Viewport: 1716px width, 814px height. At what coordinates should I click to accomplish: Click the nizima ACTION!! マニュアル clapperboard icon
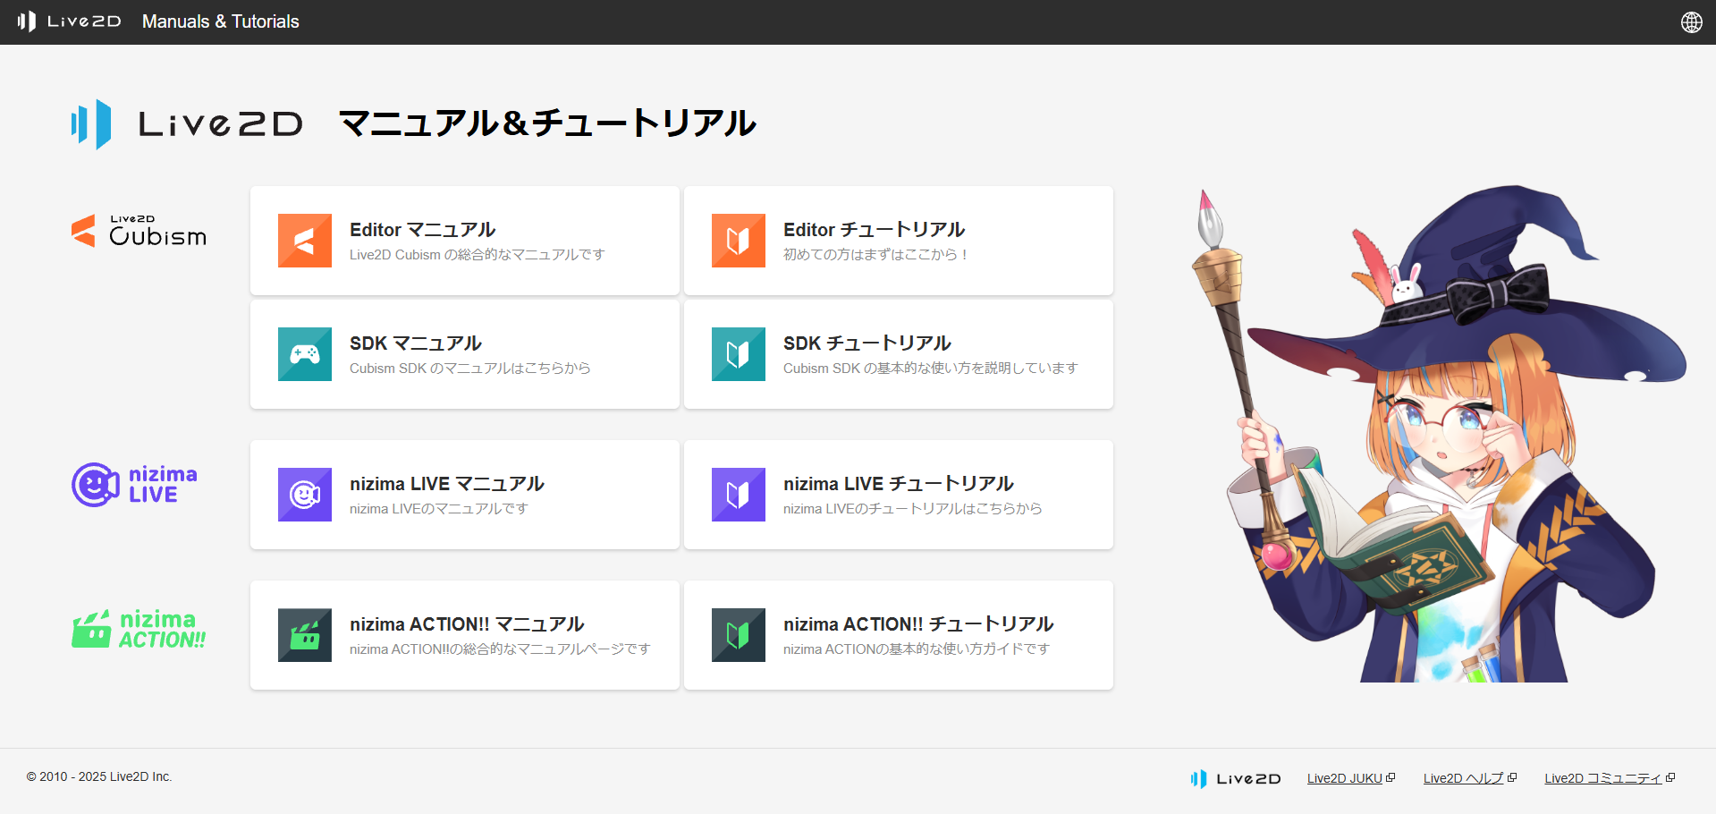coord(304,635)
